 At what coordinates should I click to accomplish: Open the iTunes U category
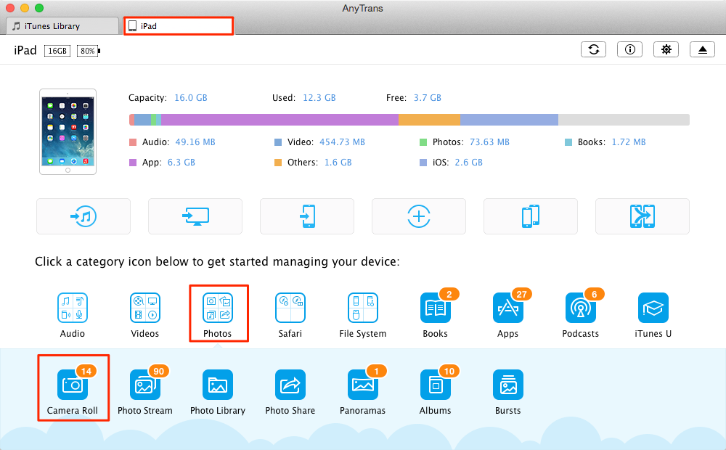click(653, 315)
